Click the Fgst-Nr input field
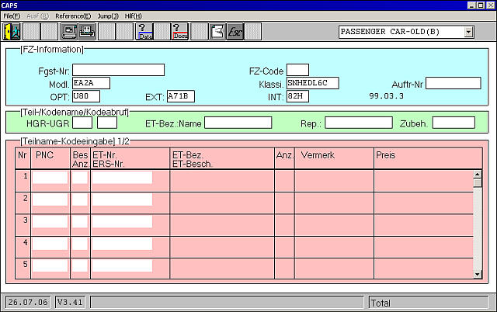This screenshot has height=312, width=497. tap(119, 70)
